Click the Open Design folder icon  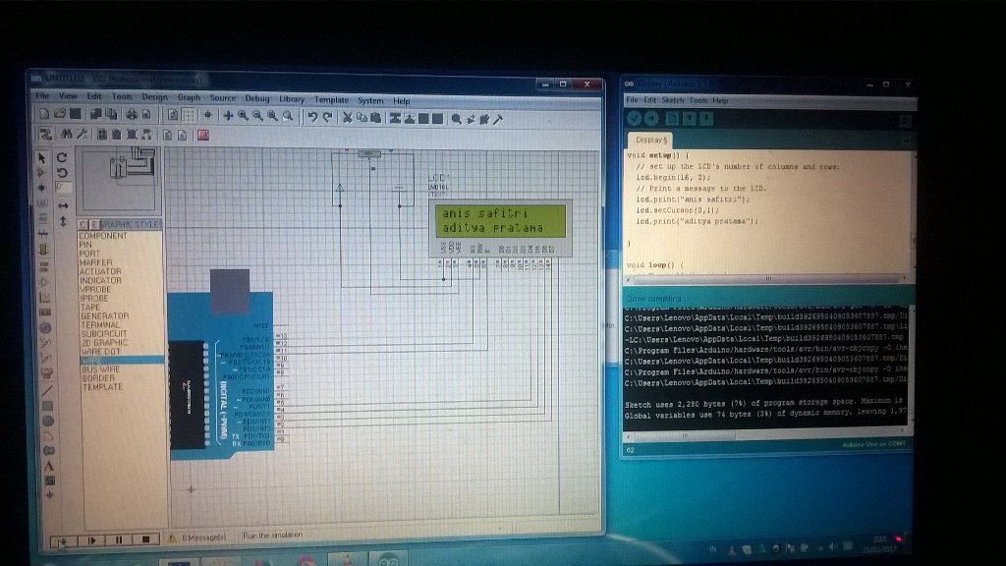60,114
